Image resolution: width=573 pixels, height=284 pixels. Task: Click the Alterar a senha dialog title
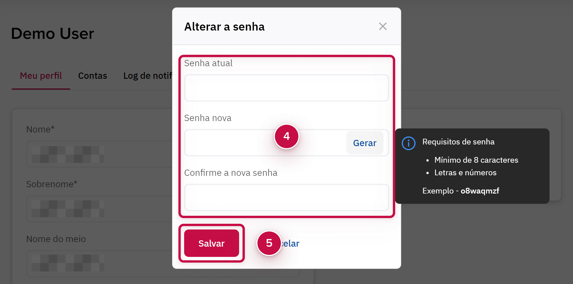pos(224,27)
